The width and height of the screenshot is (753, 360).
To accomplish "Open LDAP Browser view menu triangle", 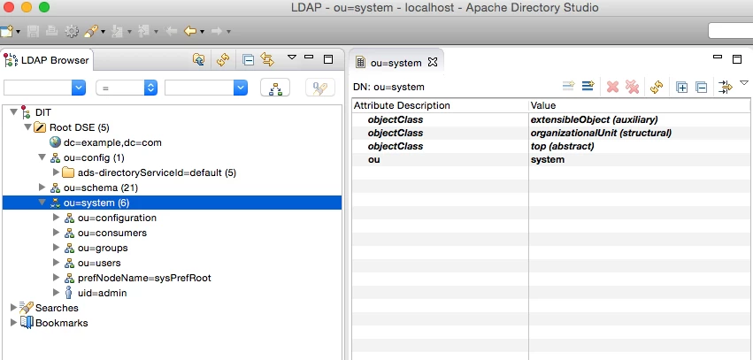I will pos(291,57).
